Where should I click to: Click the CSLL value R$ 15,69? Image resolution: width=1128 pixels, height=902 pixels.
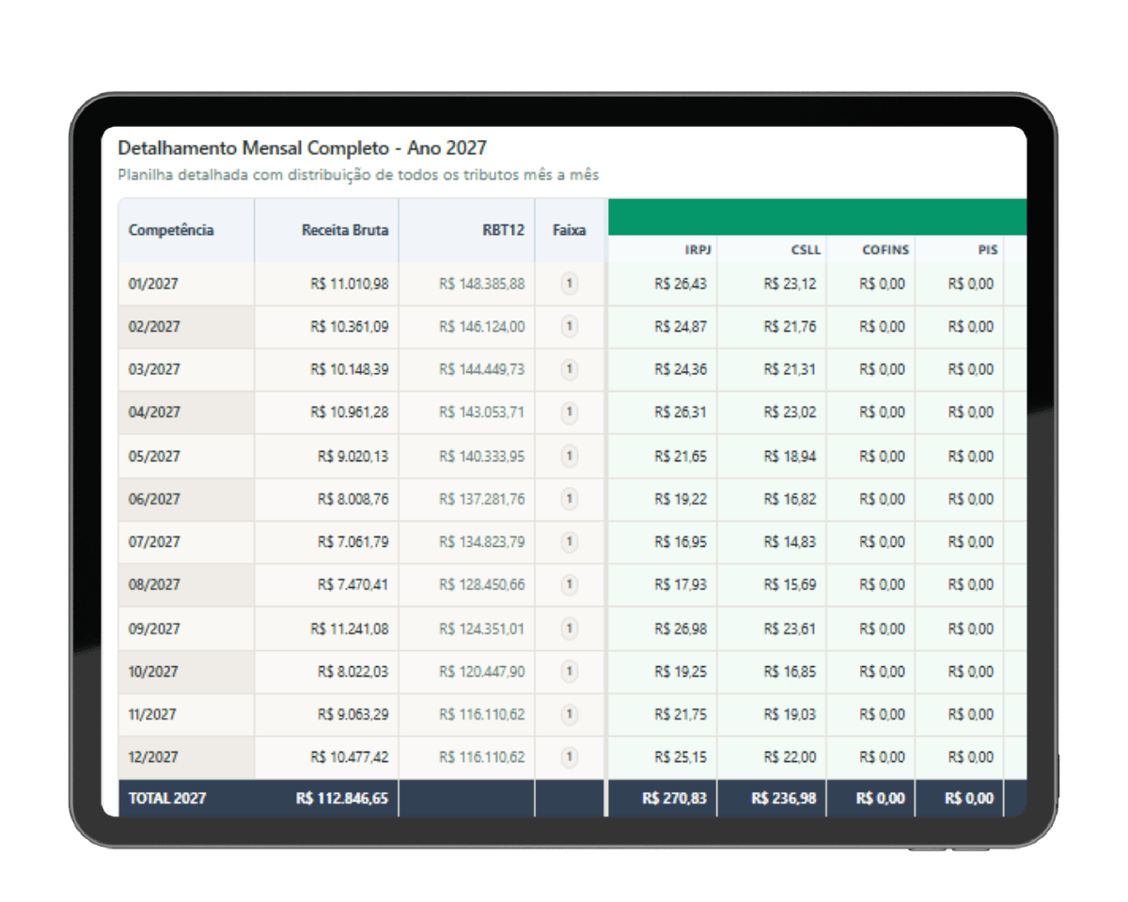791,584
